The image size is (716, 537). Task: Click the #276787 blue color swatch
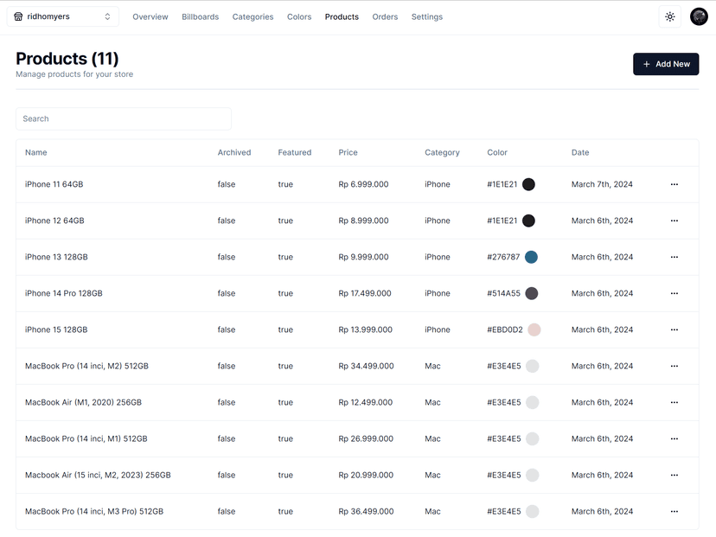point(531,257)
